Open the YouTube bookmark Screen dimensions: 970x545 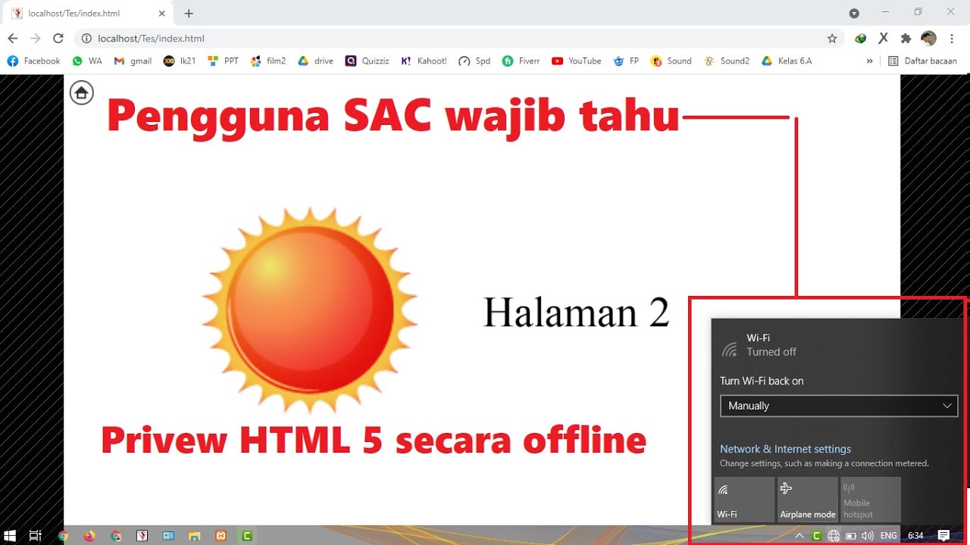[x=577, y=61]
